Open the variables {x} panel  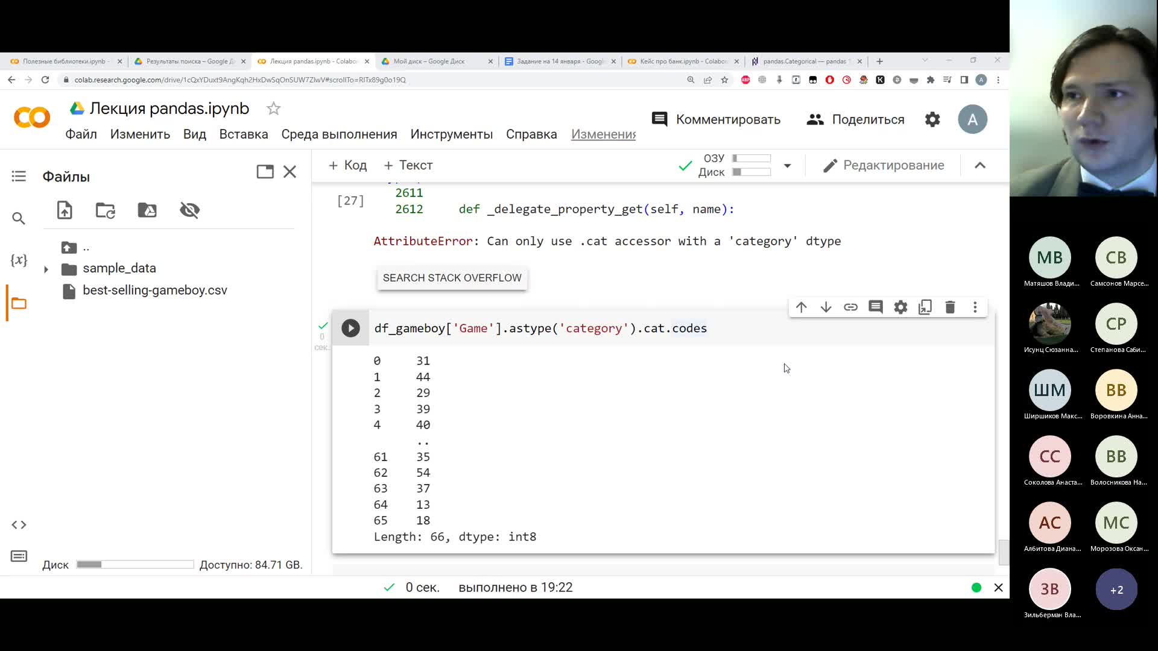tap(19, 260)
